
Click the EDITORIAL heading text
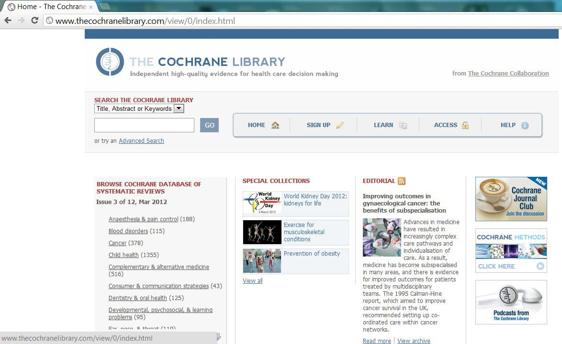pos(379,181)
